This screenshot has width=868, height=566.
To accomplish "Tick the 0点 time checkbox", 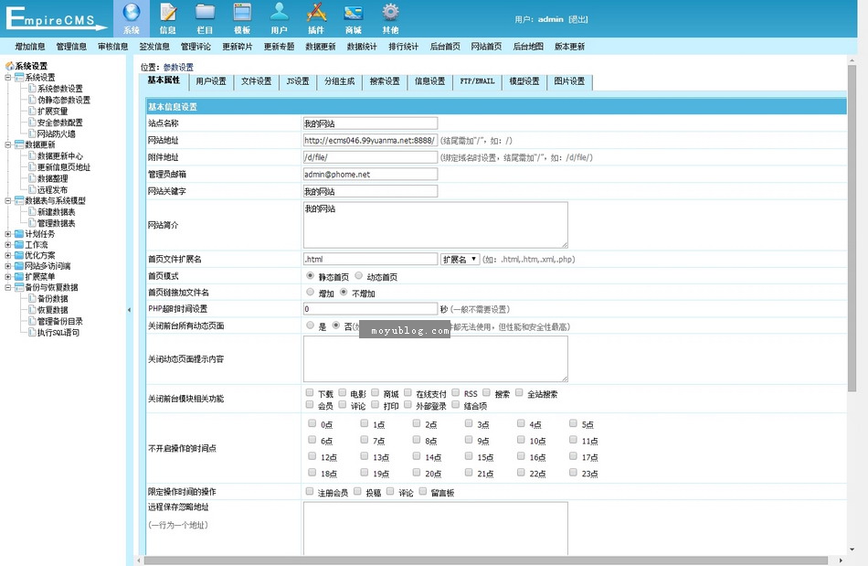I will [x=312, y=423].
